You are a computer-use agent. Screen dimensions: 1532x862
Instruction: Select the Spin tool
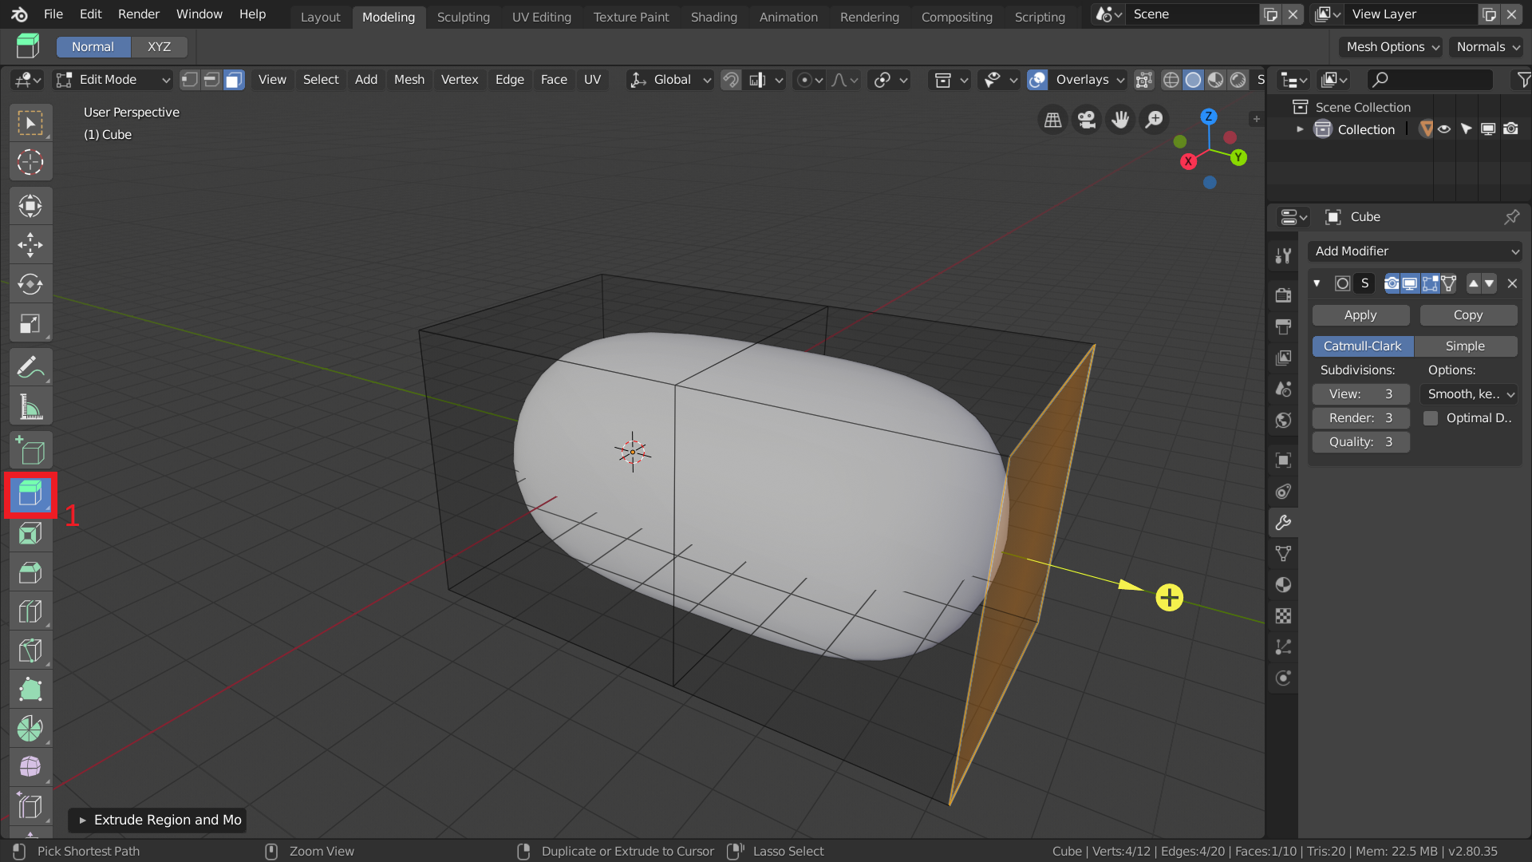tap(30, 729)
